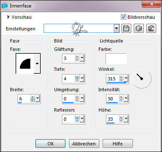Image resolution: width=162 pixels, height=152 pixels.
Task: Click the save preset floppy disk icon
Action: click(126, 28)
